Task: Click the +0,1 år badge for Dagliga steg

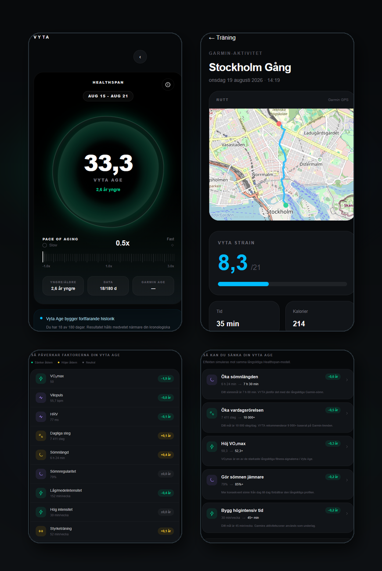Action: (166, 436)
